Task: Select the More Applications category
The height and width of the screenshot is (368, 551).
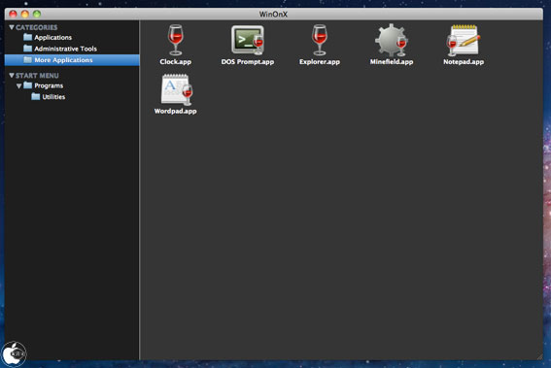Action: (x=72, y=60)
